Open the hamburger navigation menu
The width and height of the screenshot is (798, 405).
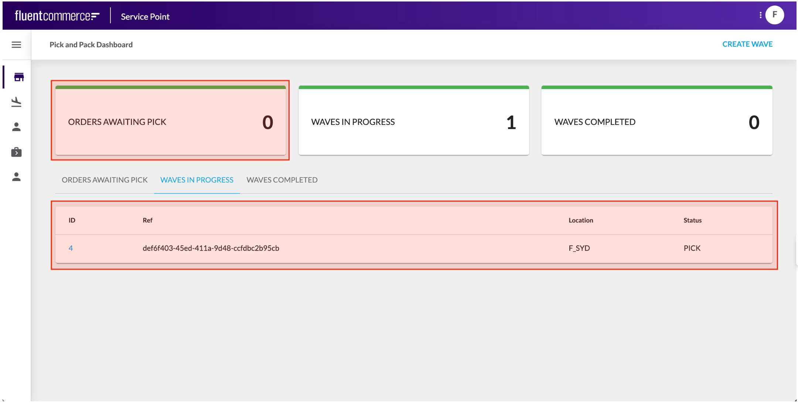coord(16,45)
